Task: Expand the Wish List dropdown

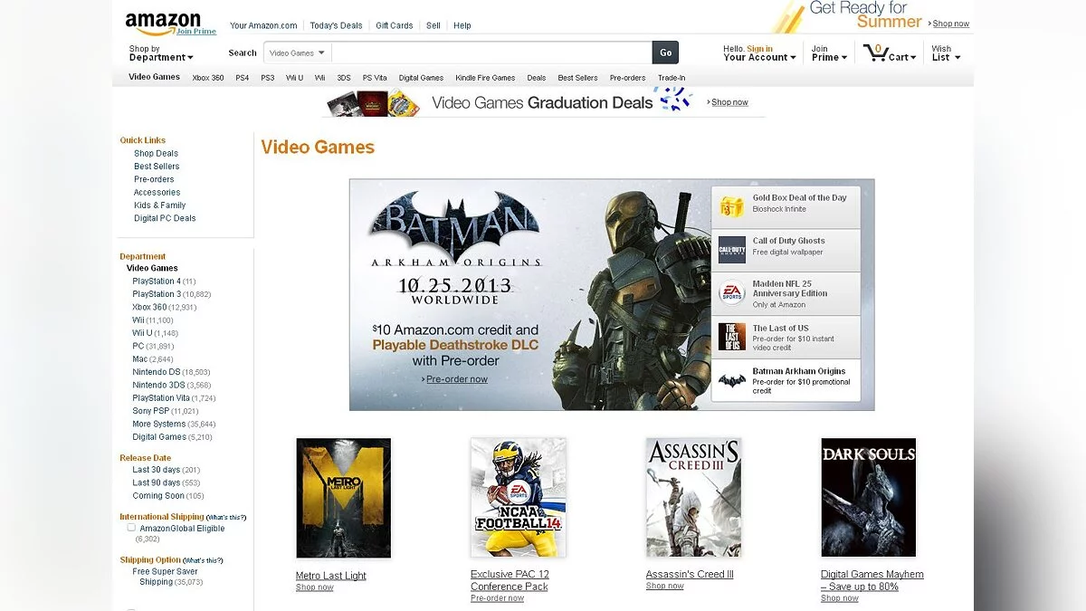Action: [946, 53]
